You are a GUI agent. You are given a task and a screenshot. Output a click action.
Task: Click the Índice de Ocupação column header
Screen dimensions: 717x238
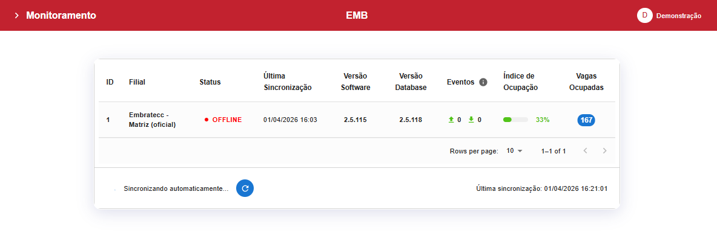point(520,82)
